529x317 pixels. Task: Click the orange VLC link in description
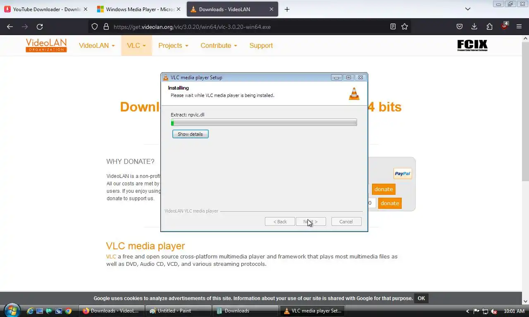pos(111,256)
